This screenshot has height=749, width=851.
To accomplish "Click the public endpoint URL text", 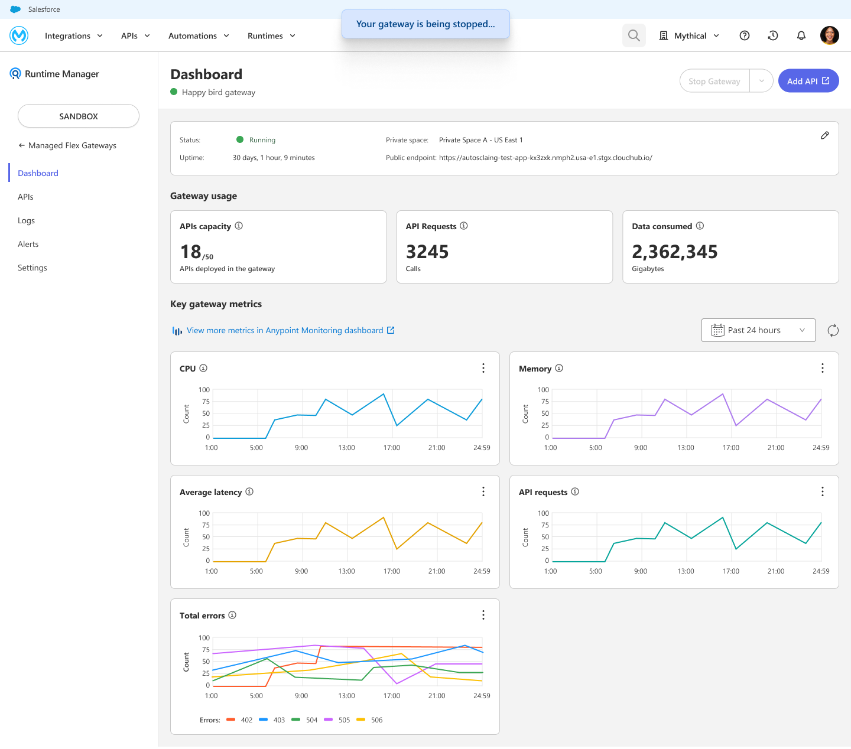I will [545, 158].
